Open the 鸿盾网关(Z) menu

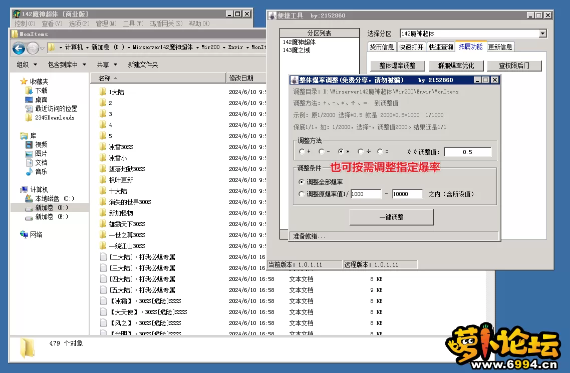click(166, 23)
